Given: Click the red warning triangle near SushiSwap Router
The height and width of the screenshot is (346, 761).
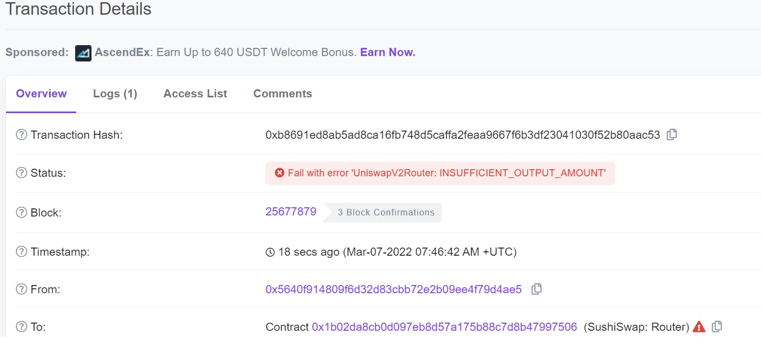Looking at the screenshot, I should (x=699, y=327).
